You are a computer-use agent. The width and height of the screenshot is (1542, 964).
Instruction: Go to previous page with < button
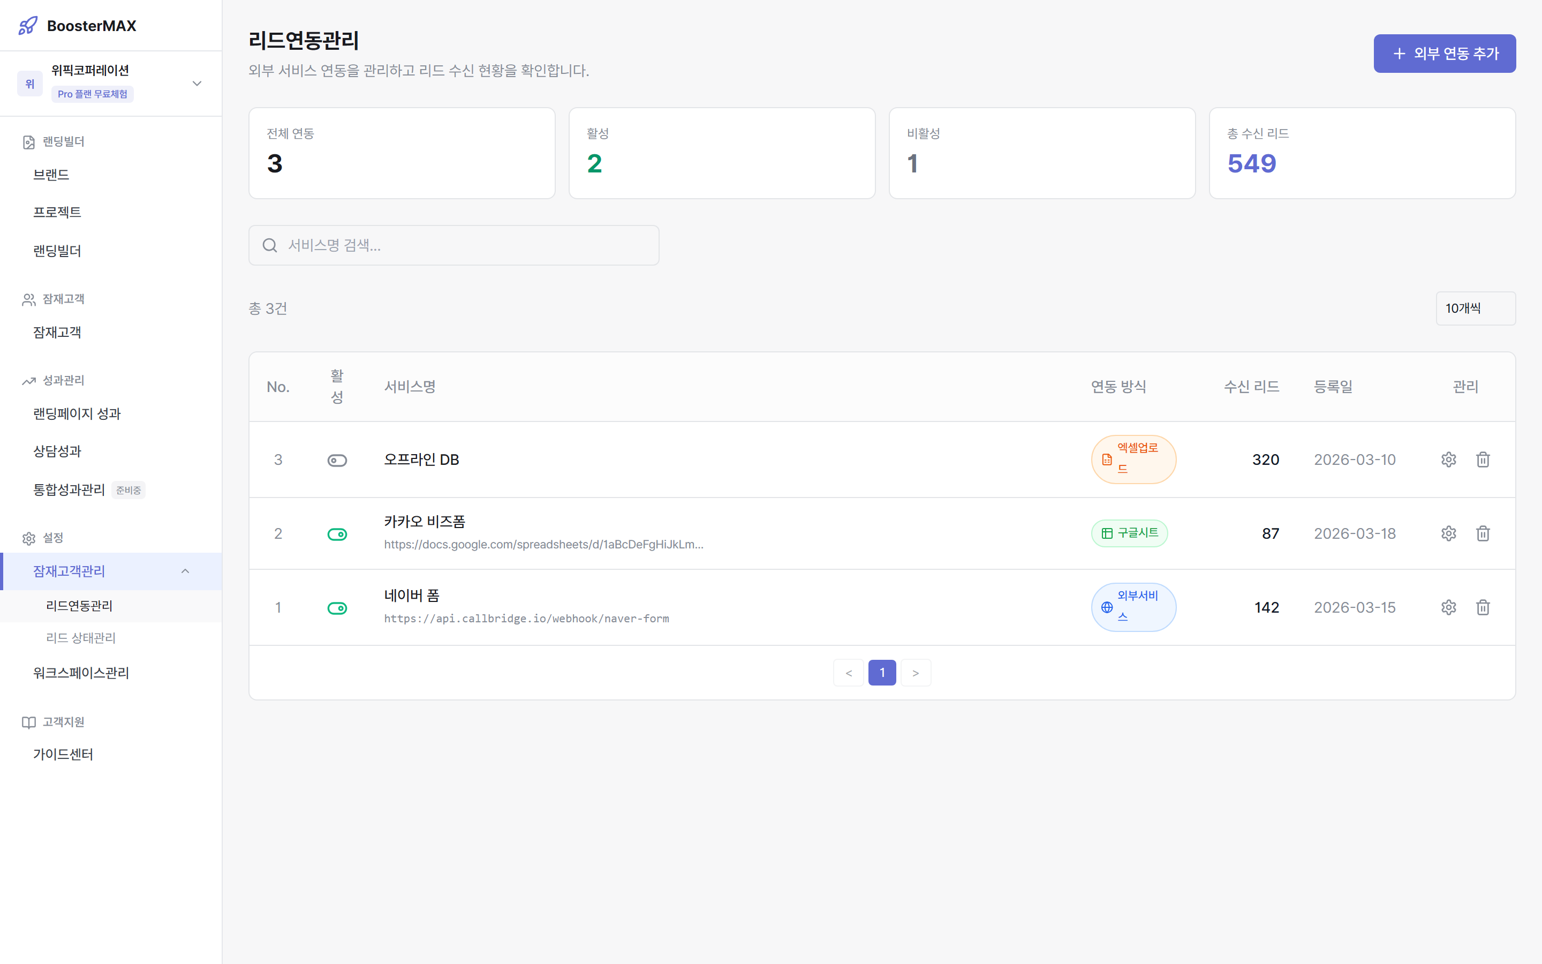849,673
